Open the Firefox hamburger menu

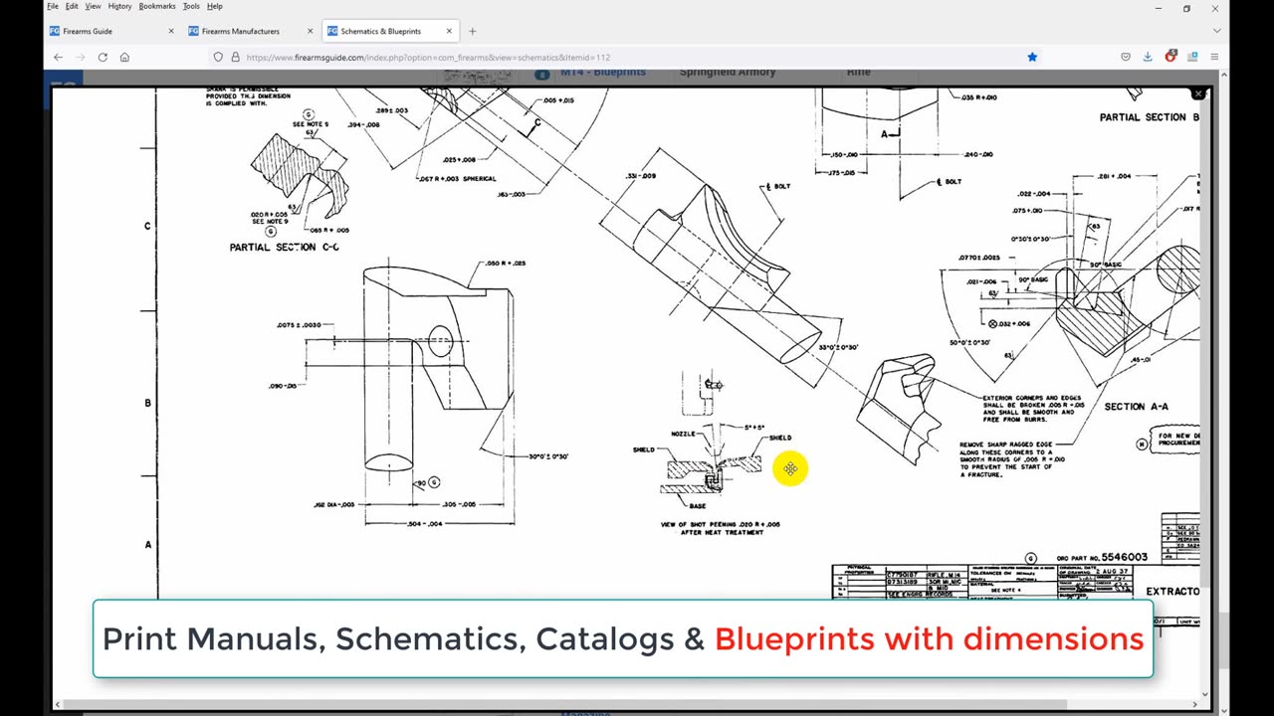[1214, 57]
